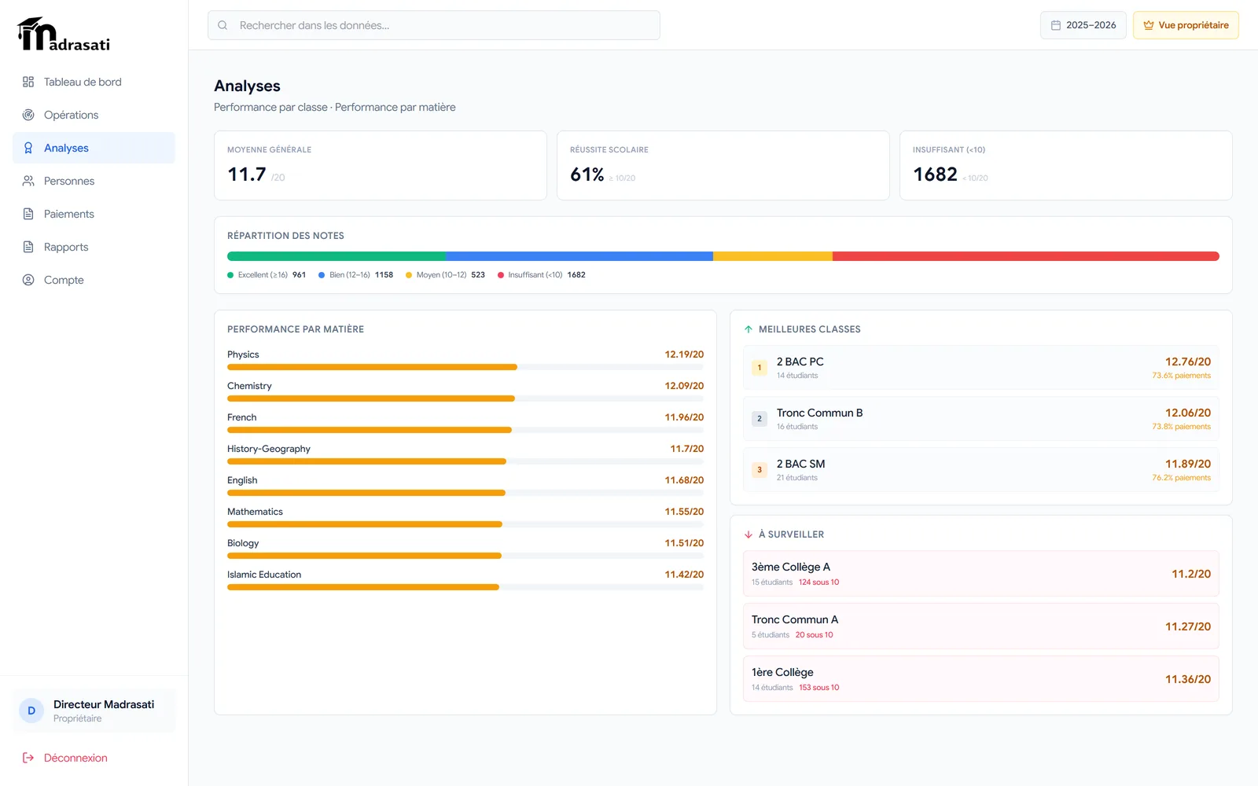Open the Directeur Madrasati profile card
The image size is (1258, 786).
(94, 711)
